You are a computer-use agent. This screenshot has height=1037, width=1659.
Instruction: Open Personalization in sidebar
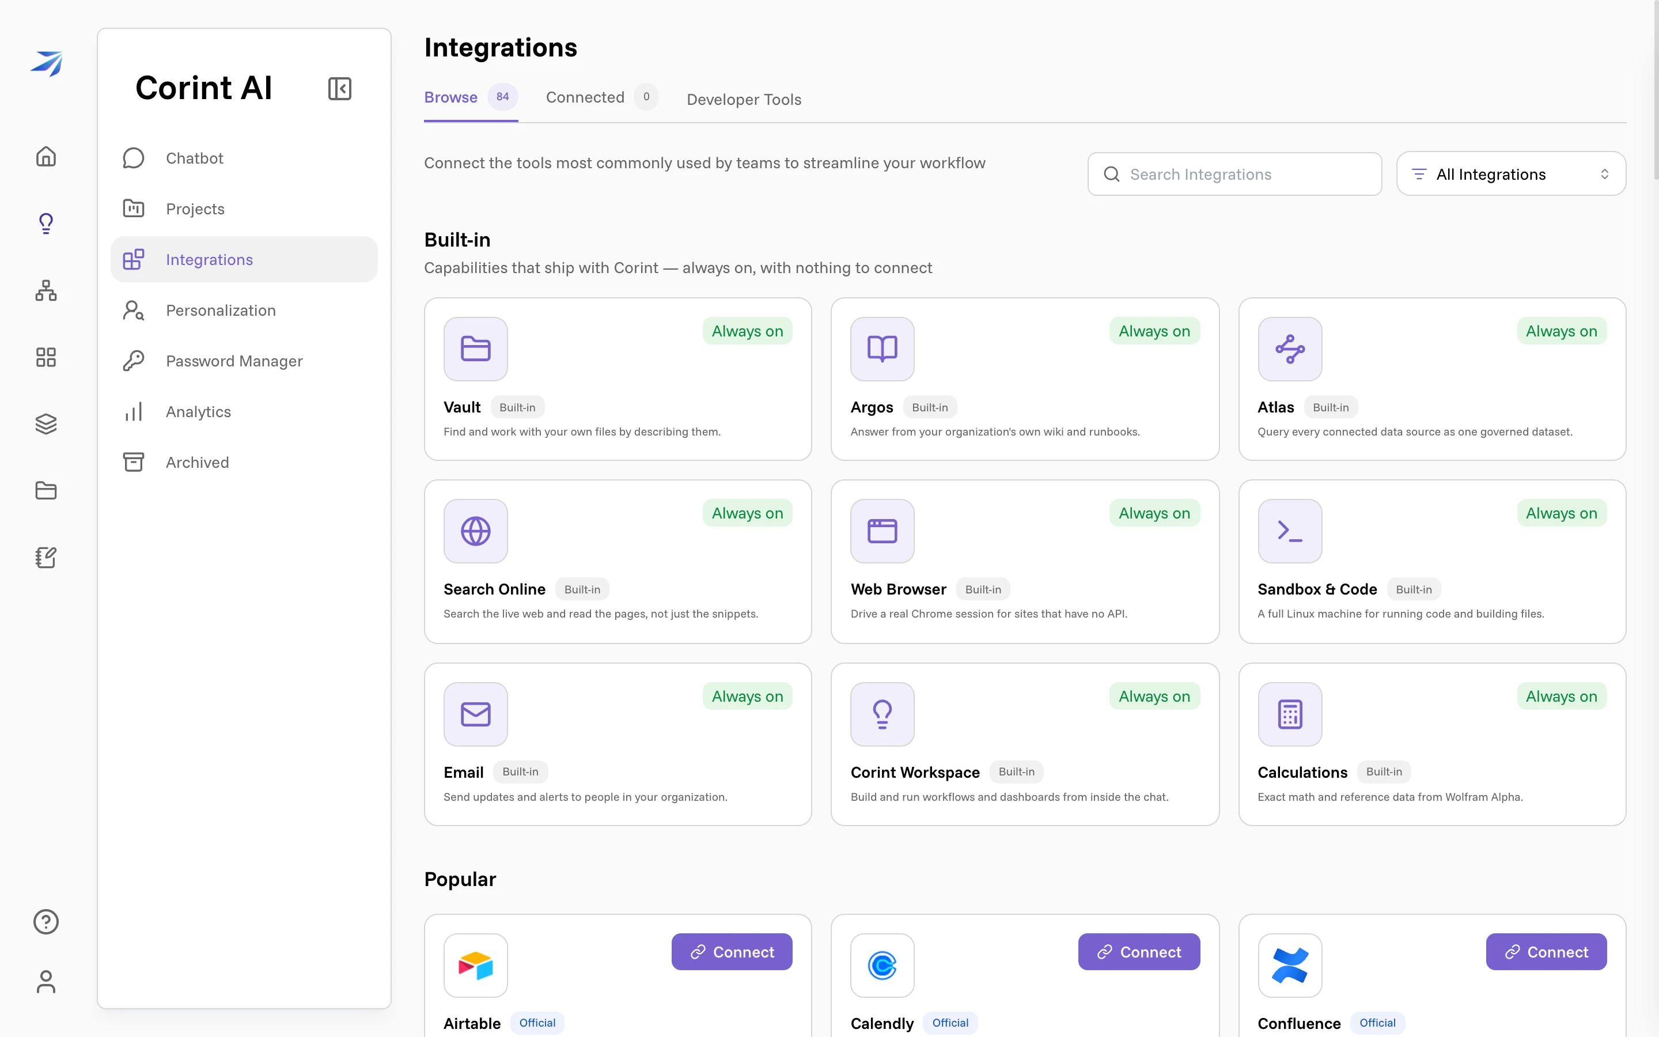pos(244,310)
